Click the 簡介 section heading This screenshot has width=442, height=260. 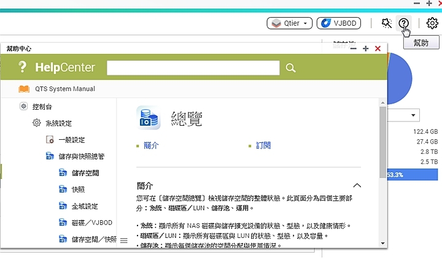tap(145, 186)
